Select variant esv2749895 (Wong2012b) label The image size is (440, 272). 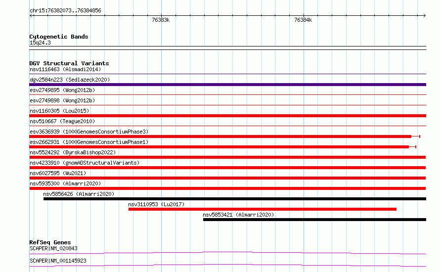tap(62, 90)
